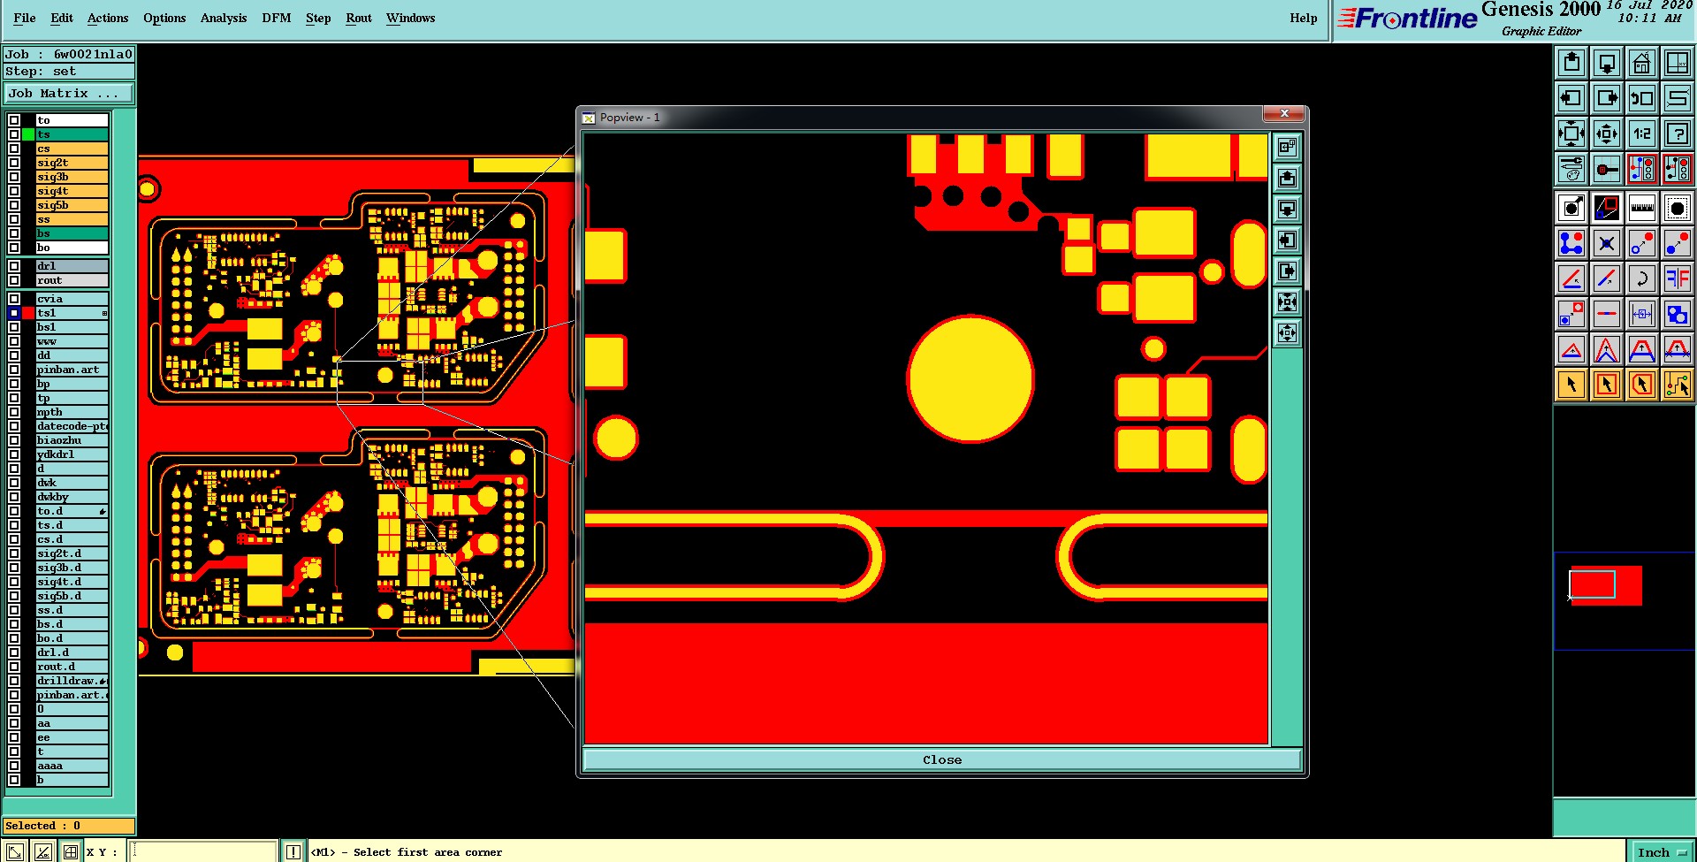Toggle the checkbox for layer 'drilldraw'
Viewport: 1697px width, 862px height.
tap(14, 681)
